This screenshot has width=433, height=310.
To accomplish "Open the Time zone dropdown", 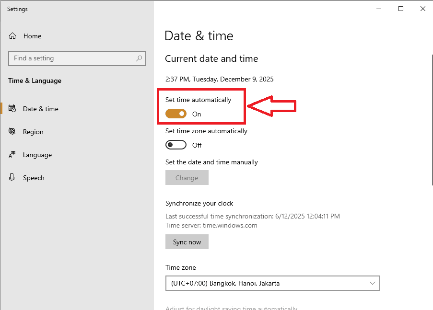I will pos(272,283).
